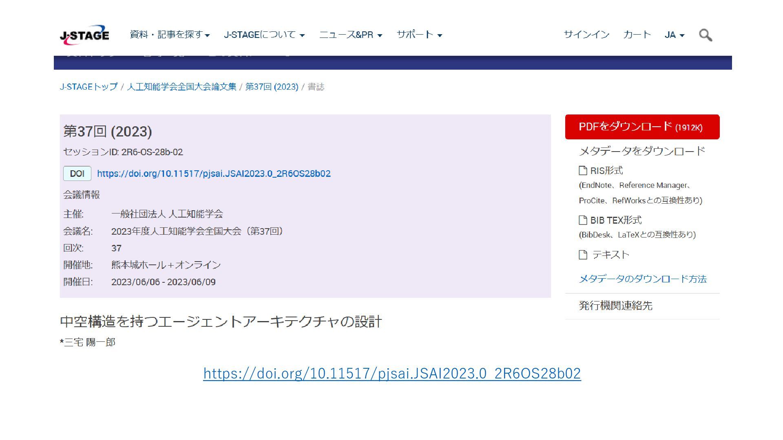Open the 人工知能学会全国大会論文集 breadcrumb

tap(181, 87)
